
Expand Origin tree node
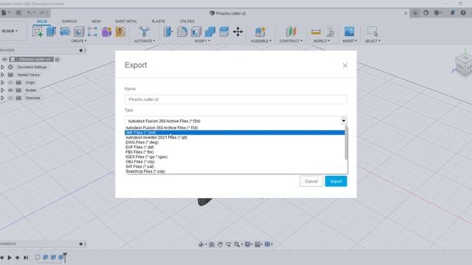pos(2,82)
